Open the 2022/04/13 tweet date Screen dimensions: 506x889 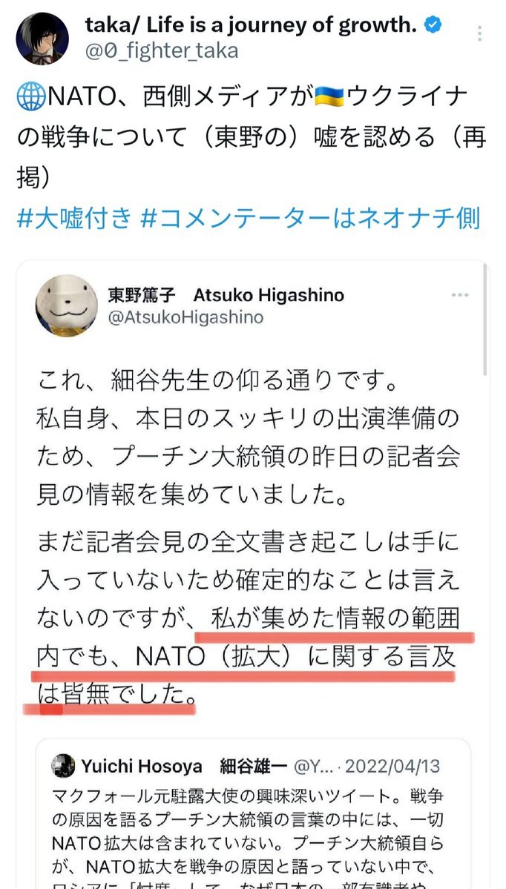[x=392, y=767]
